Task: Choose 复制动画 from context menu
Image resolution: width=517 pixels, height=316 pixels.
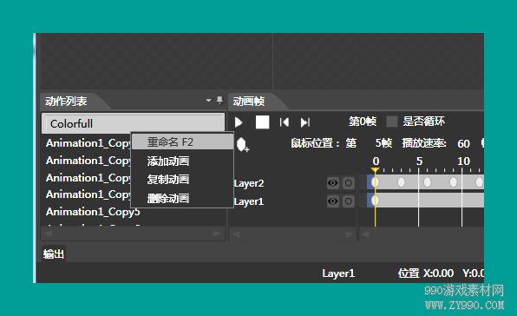Action: pos(182,180)
